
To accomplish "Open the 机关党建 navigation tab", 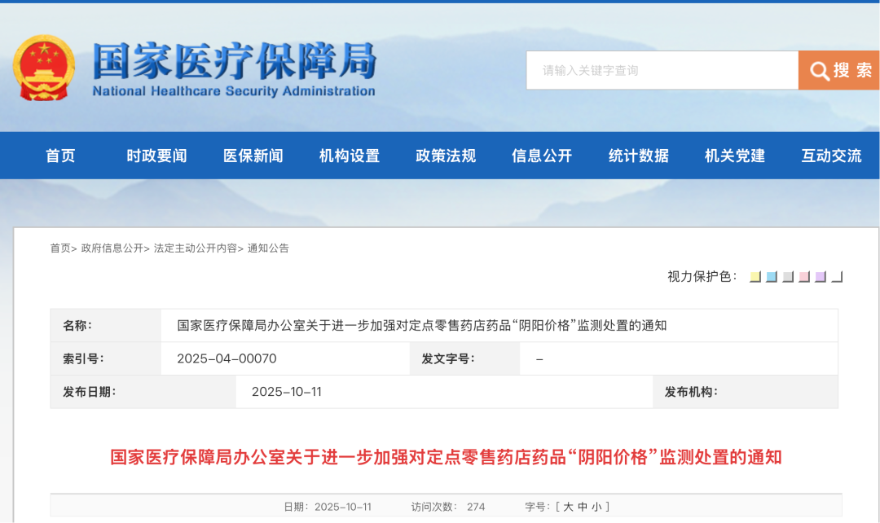I will tap(735, 156).
